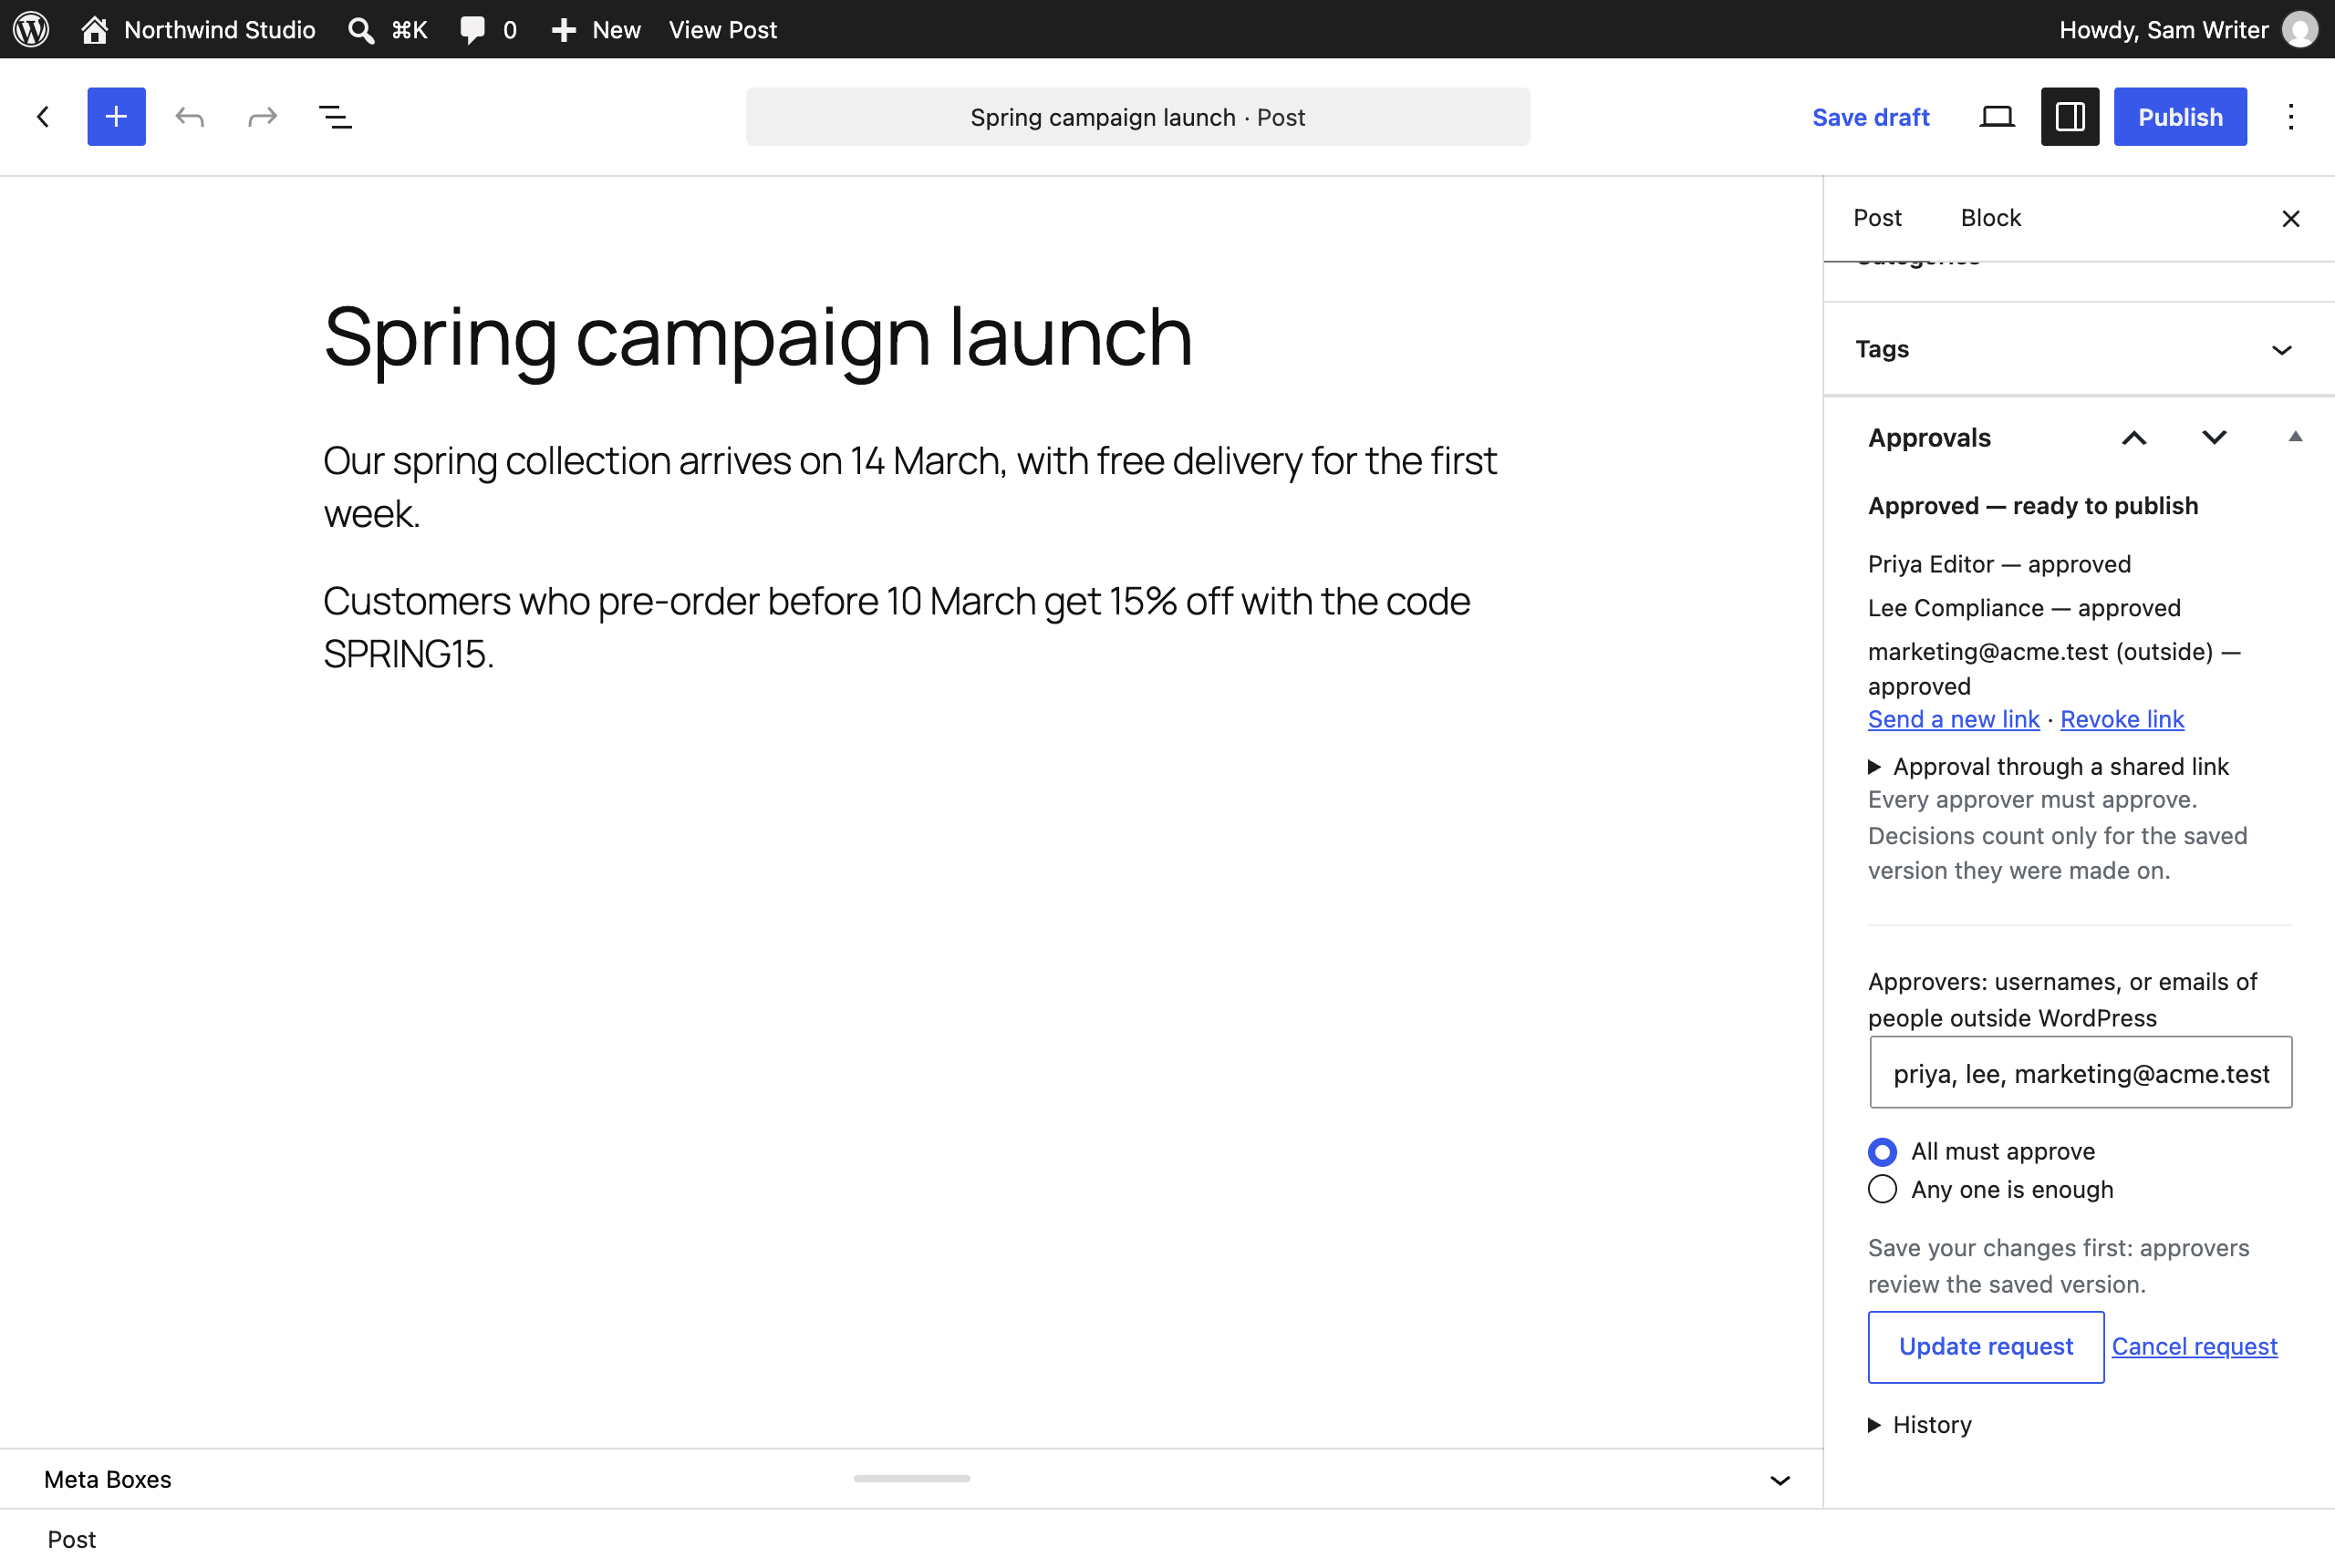Click the New content plus item

point(597,29)
